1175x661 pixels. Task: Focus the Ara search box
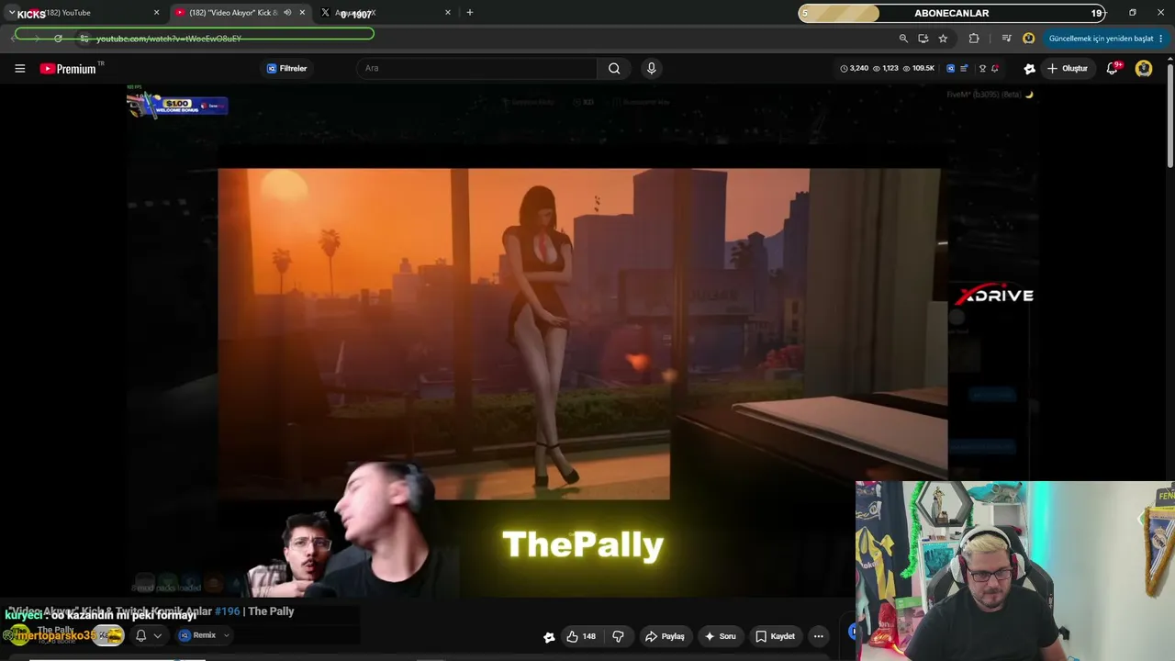coord(477,68)
